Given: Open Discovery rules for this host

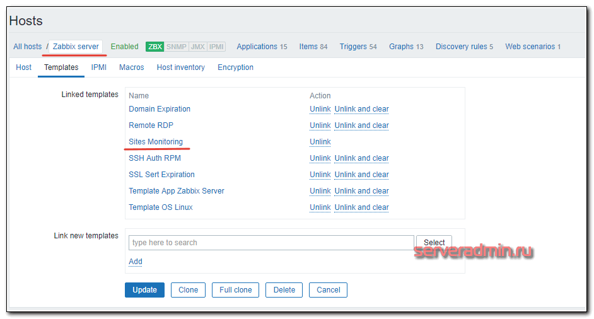Looking at the screenshot, I should 464,47.
